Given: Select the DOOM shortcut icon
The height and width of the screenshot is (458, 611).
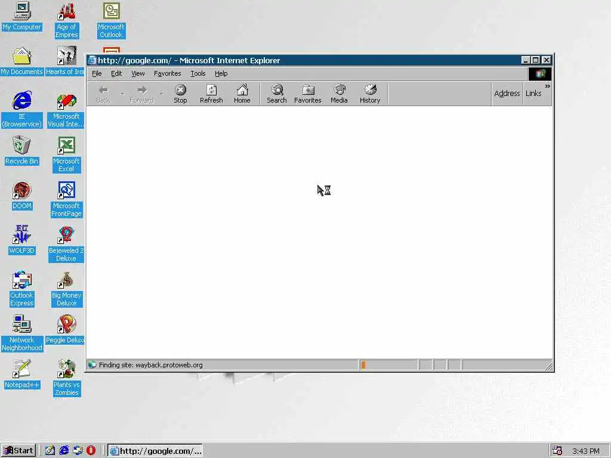Looking at the screenshot, I should click(x=22, y=195).
